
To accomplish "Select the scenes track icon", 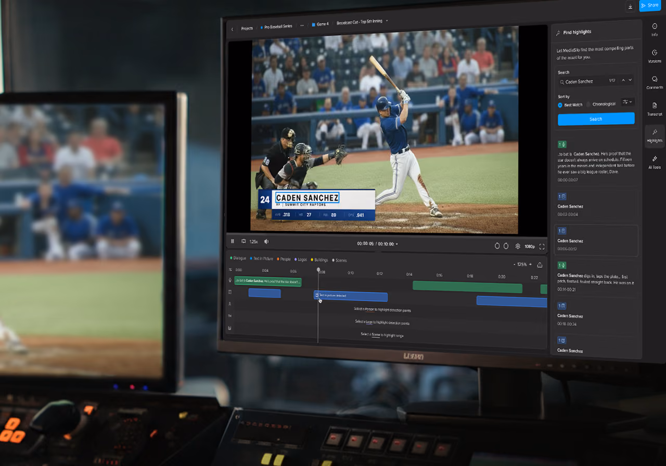I will click(230, 328).
